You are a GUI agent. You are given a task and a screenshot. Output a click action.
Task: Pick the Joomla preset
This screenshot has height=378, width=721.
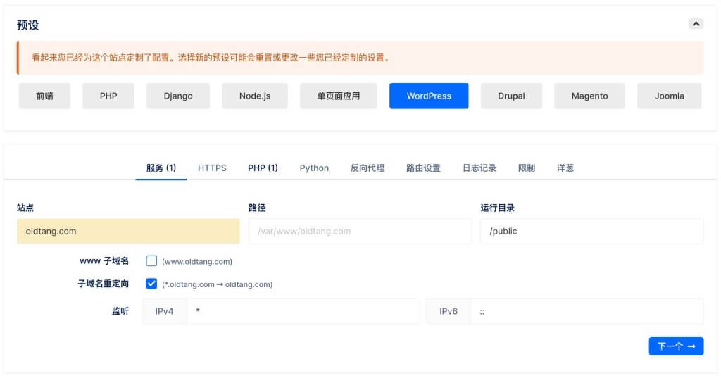click(669, 96)
